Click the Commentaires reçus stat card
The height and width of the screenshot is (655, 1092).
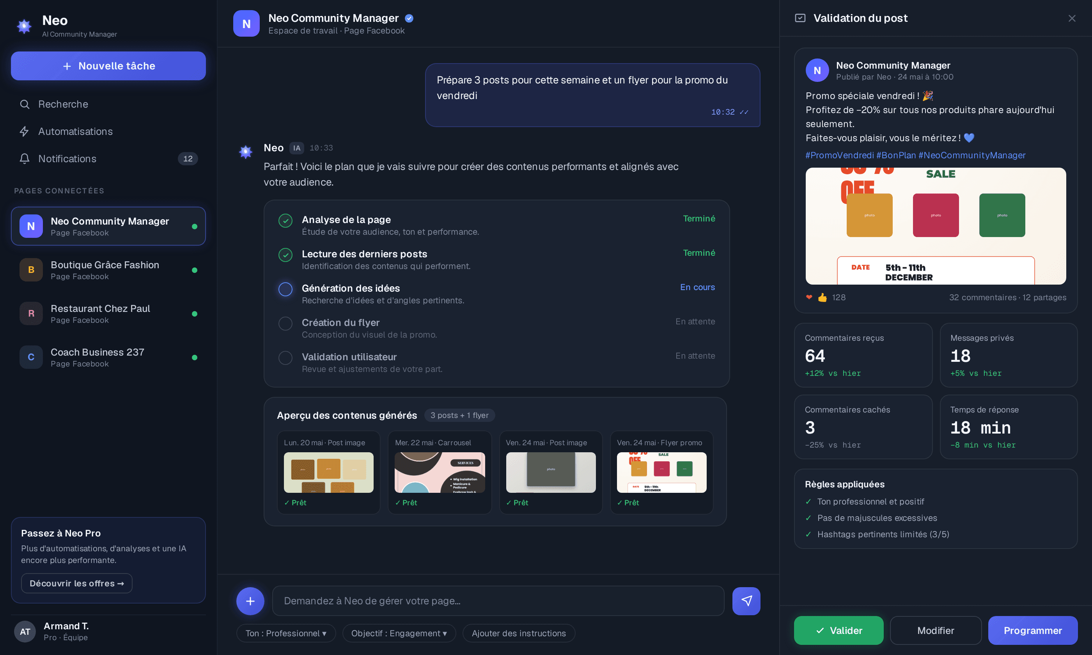coord(863,355)
